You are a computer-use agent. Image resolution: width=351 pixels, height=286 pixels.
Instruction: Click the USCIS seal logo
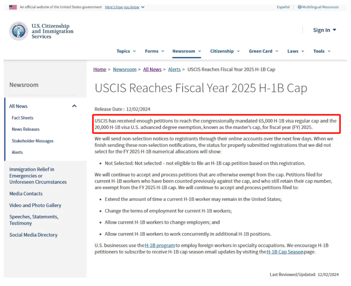coord(19,31)
